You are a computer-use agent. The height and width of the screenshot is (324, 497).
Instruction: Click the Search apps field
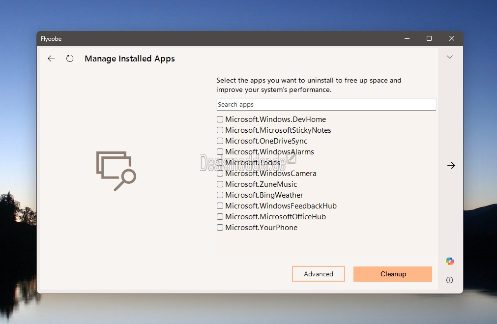point(326,105)
